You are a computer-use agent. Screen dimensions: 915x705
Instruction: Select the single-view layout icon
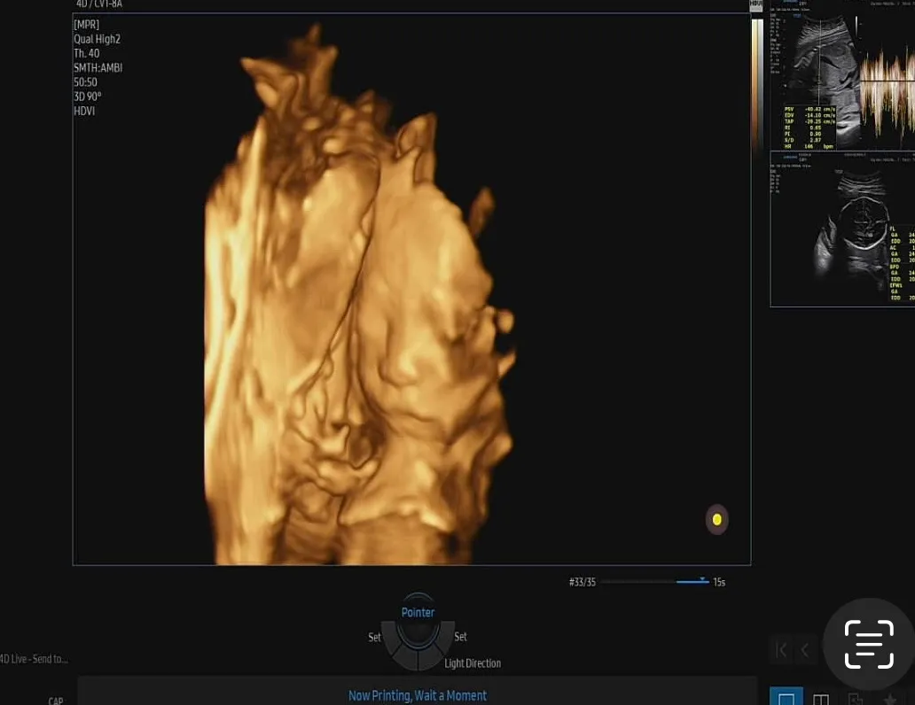pyautogui.click(x=786, y=698)
